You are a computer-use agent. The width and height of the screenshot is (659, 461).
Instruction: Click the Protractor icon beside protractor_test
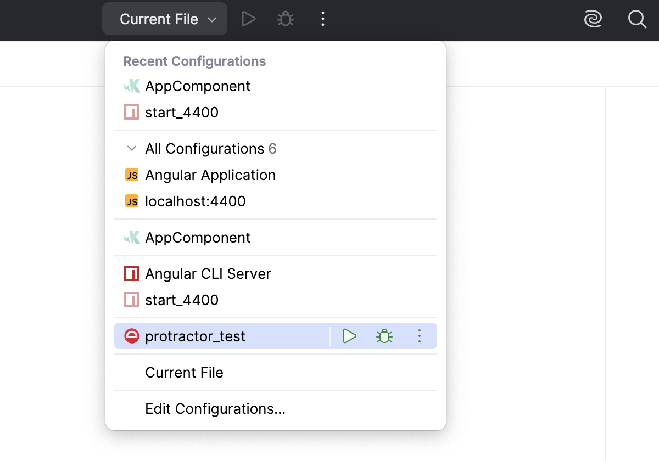(x=132, y=336)
